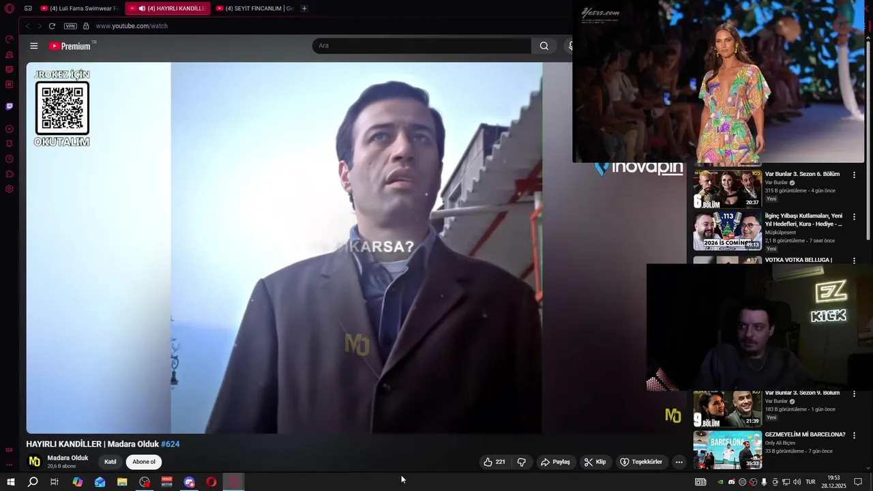Screen dimensions: 873x491
Task: Click the Katıl join button
Action: 110,462
